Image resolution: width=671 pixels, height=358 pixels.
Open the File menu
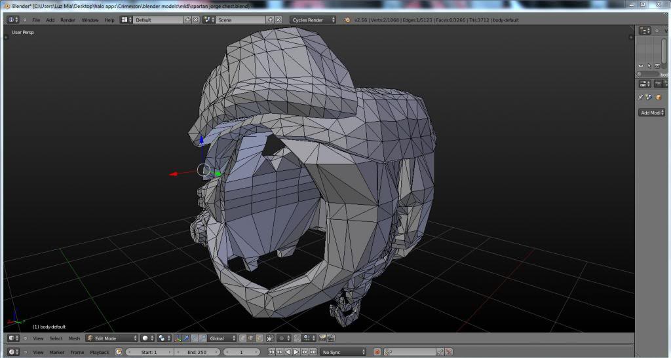36,20
